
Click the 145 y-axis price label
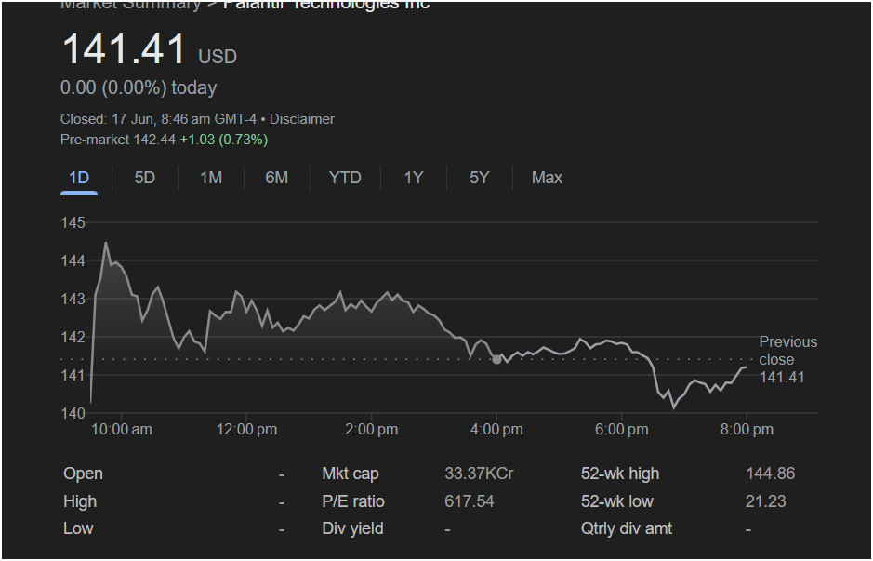73,223
